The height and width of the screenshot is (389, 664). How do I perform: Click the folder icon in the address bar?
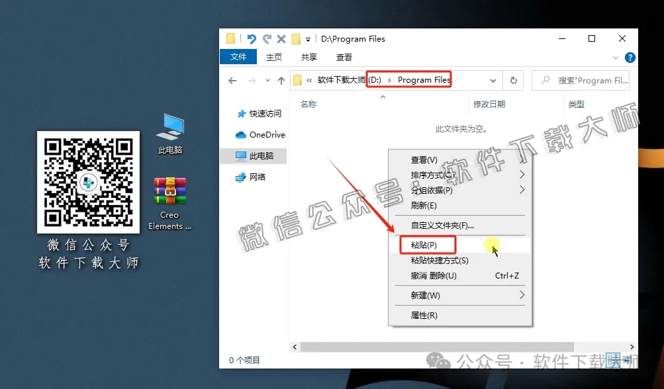click(298, 80)
